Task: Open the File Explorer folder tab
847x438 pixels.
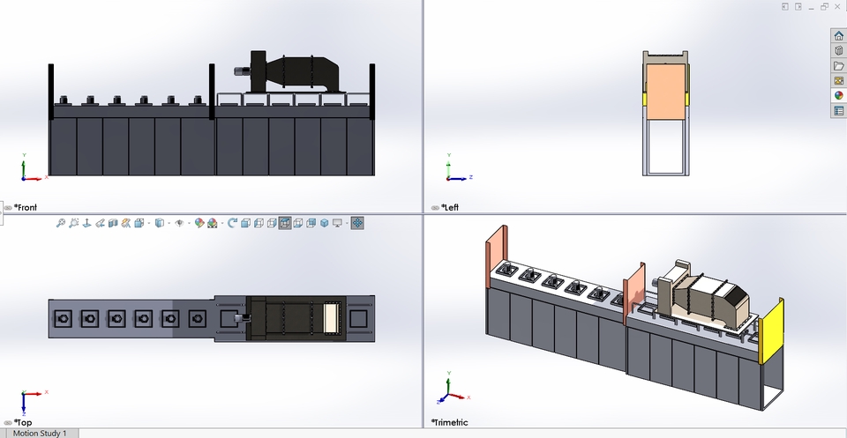Action: click(x=838, y=65)
